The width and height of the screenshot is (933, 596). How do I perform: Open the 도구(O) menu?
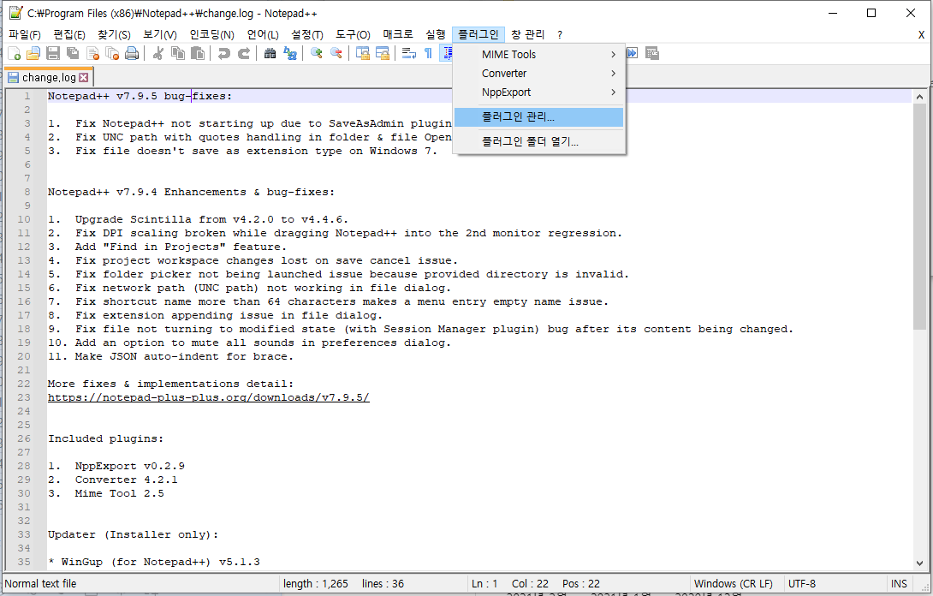pyautogui.click(x=353, y=34)
